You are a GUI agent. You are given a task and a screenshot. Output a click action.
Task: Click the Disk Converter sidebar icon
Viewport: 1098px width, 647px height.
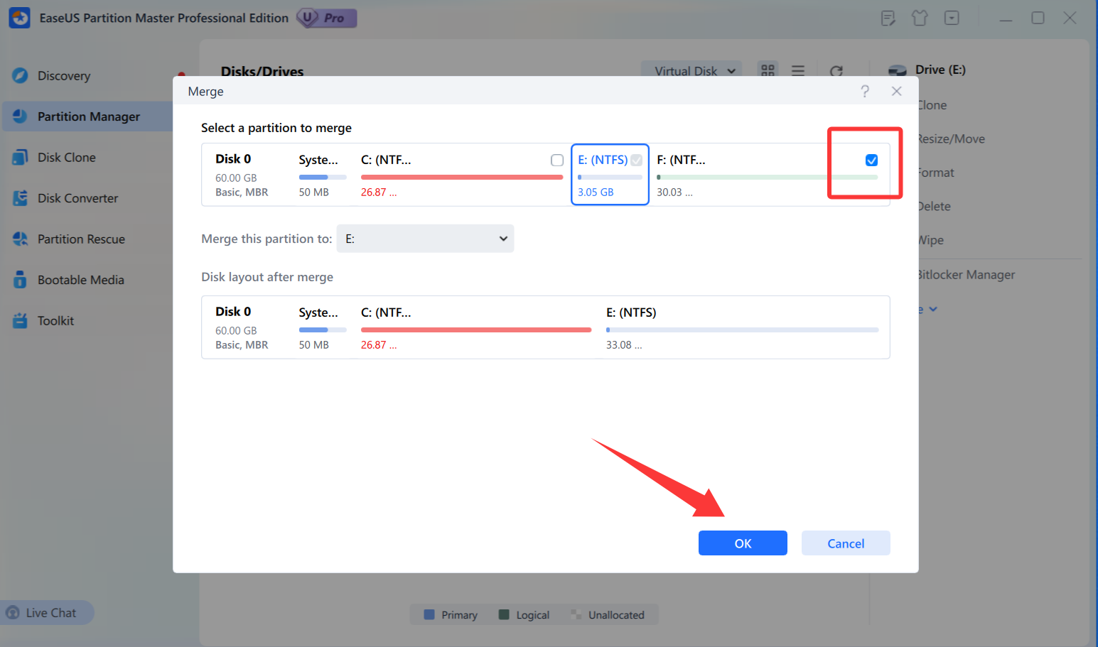20,198
